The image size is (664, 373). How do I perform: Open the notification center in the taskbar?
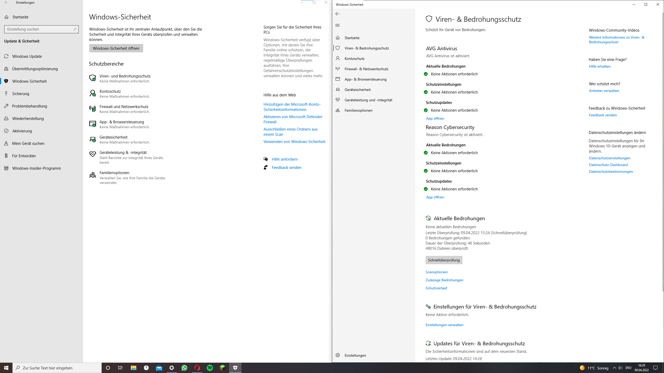pos(655,368)
